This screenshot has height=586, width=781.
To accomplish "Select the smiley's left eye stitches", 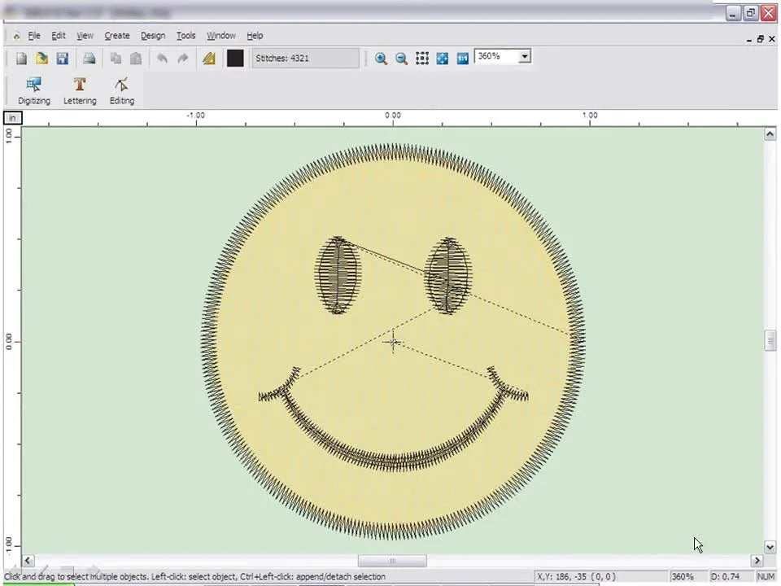I will click(x=337, y=275).
